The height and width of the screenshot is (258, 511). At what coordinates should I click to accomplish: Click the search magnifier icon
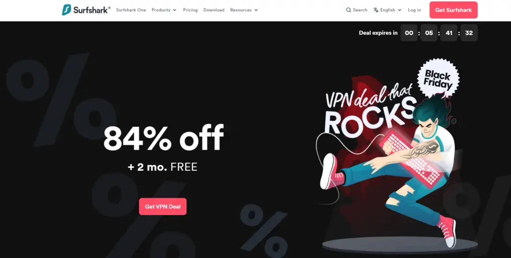pyautogui.click(x=348, y=10)
